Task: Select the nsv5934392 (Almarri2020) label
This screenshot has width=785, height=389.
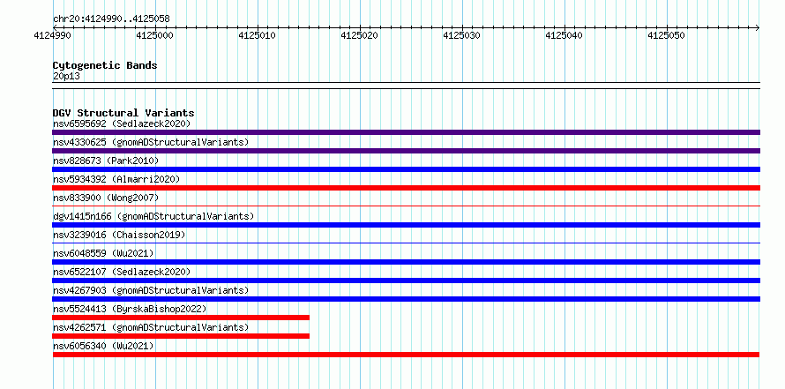Action: tap(116, 179)
